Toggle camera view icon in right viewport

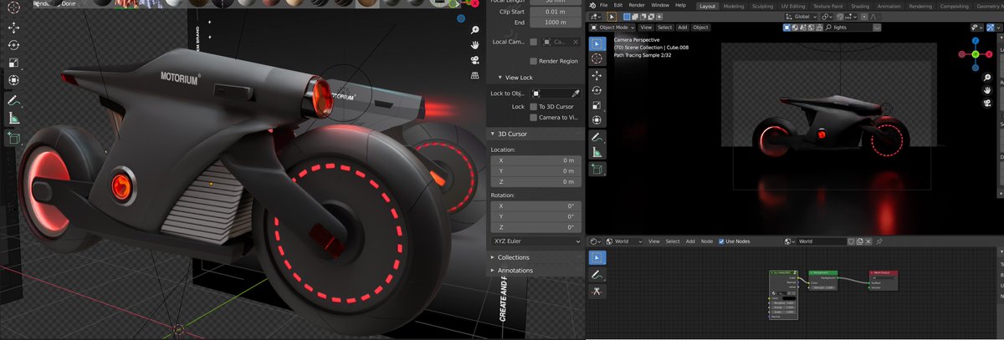pyautogui.click(x=988, y=102)
